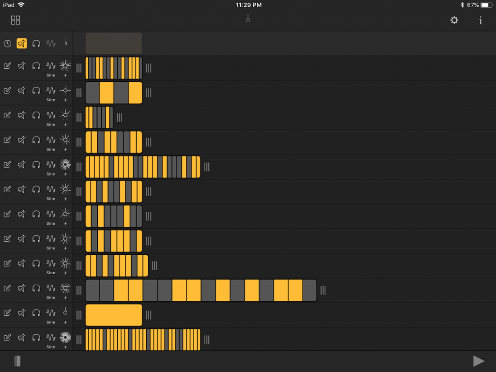Tap the battery indicator in status bar

(486, 5)
